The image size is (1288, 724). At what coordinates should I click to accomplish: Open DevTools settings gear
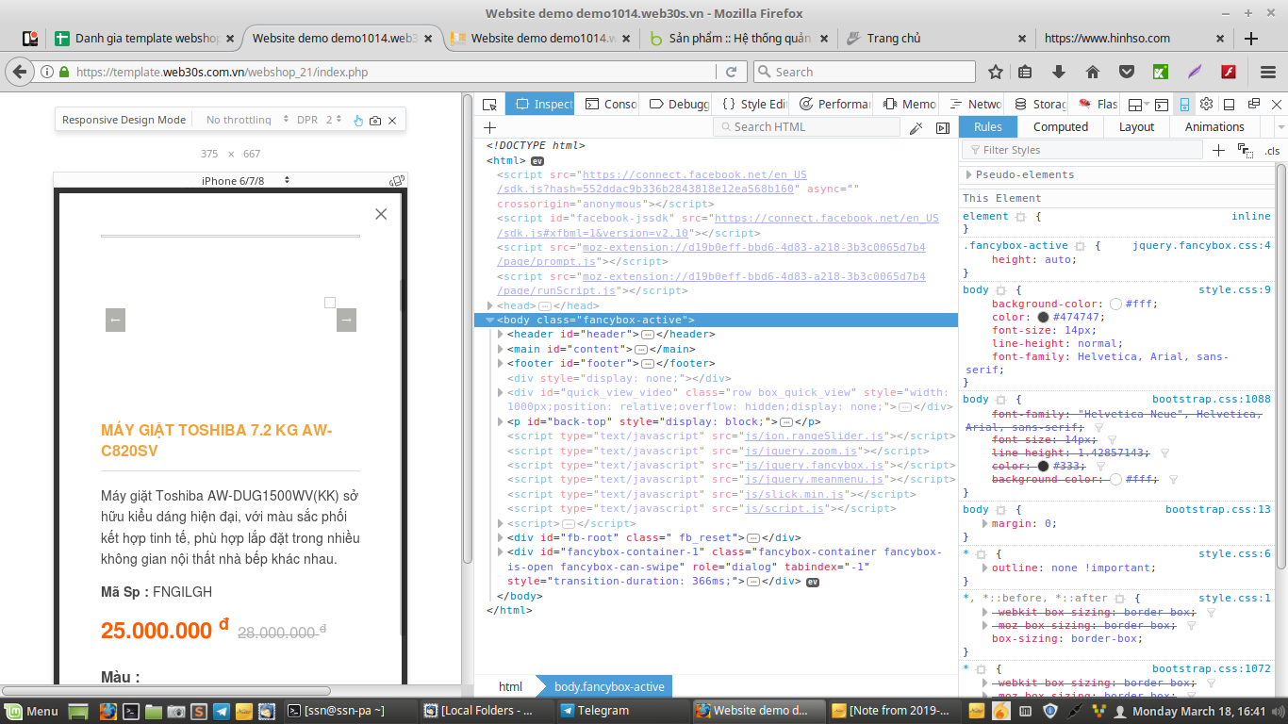1206,104
